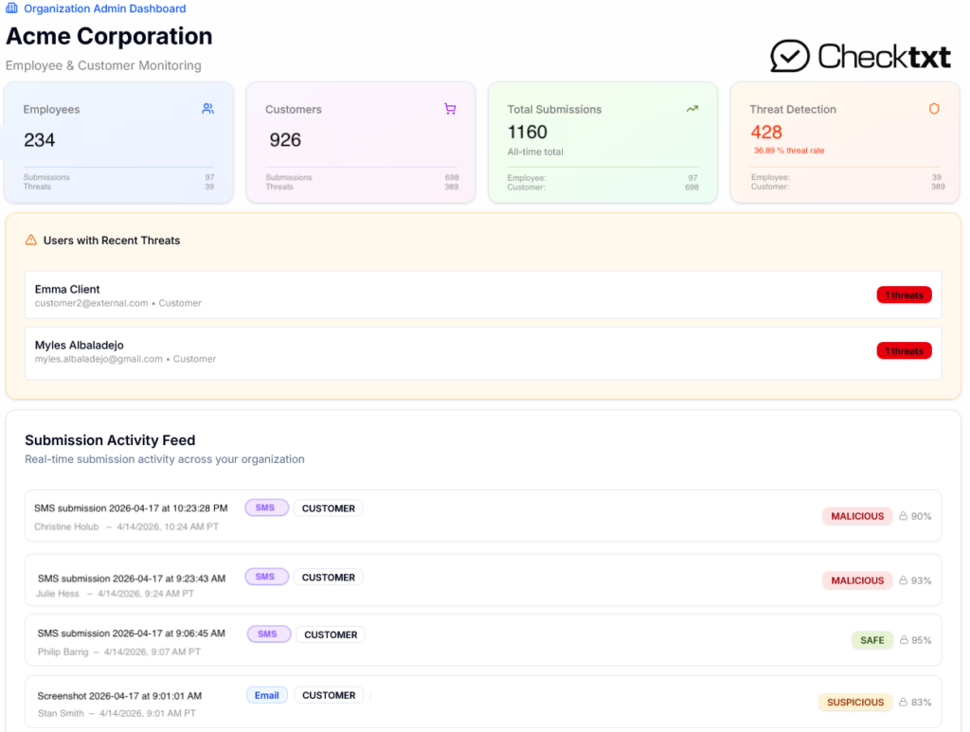
Task: Click the 1 threats badge for Myles Albaladejo
Action: [904, 350]
